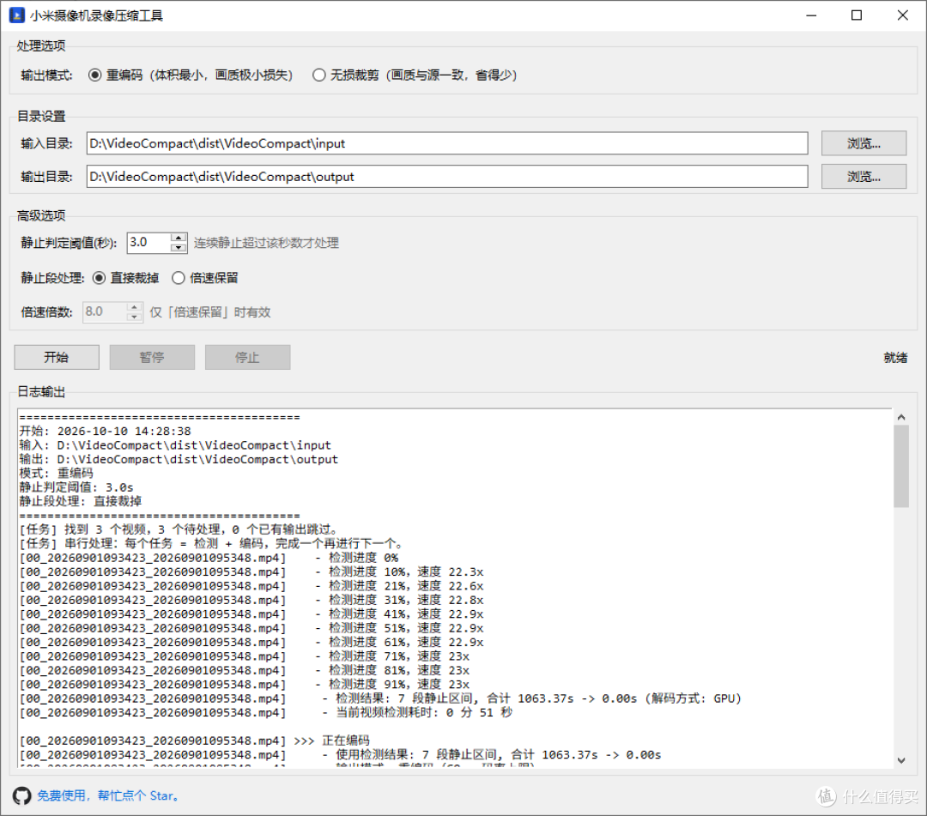Choose 倍速保留 for still segment handling
The image size is (927, 816).
(x=179, y=278)
